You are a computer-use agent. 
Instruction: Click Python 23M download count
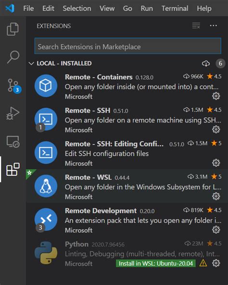pyautogui.click(x=194, y=244)
